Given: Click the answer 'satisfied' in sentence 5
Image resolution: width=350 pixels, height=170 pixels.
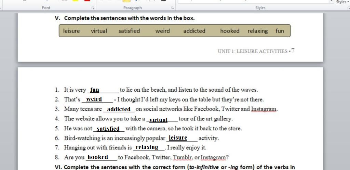Looking at the screenshot, I should [x=108, y=129].
